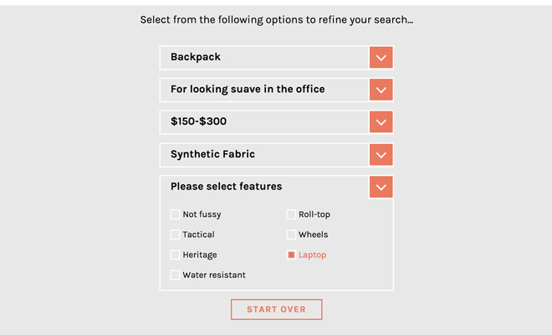Click the Backpack dropdown chevron icon

[381, 58]
